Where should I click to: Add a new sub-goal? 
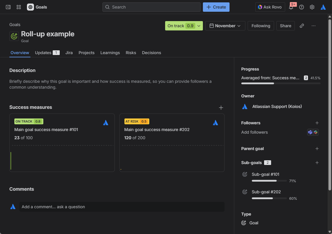point(317,163)
